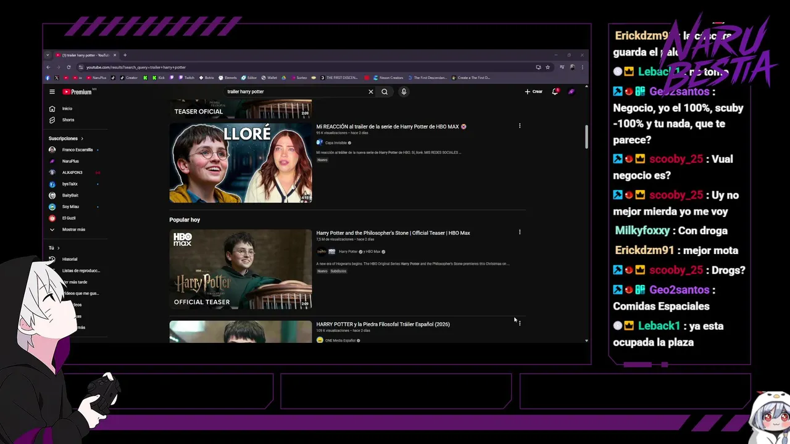
Task: Open the Wallet bookmark
Action: pyautogui.click(x=269, y=78)
